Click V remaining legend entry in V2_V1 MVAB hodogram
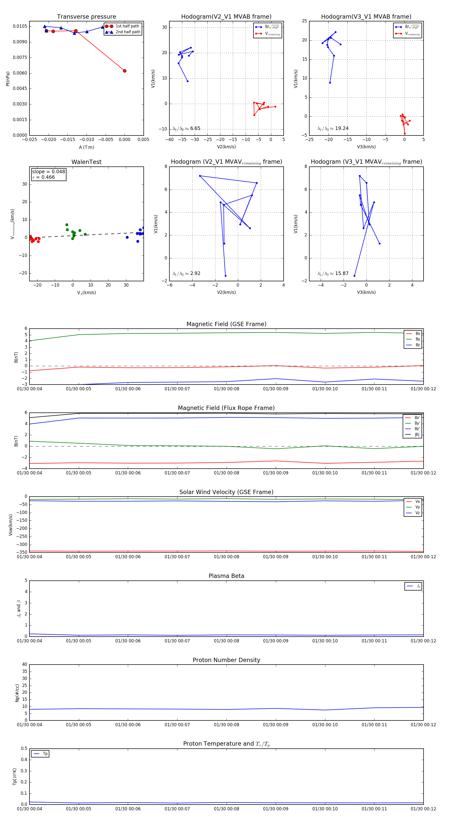 [x=267, y=33]
